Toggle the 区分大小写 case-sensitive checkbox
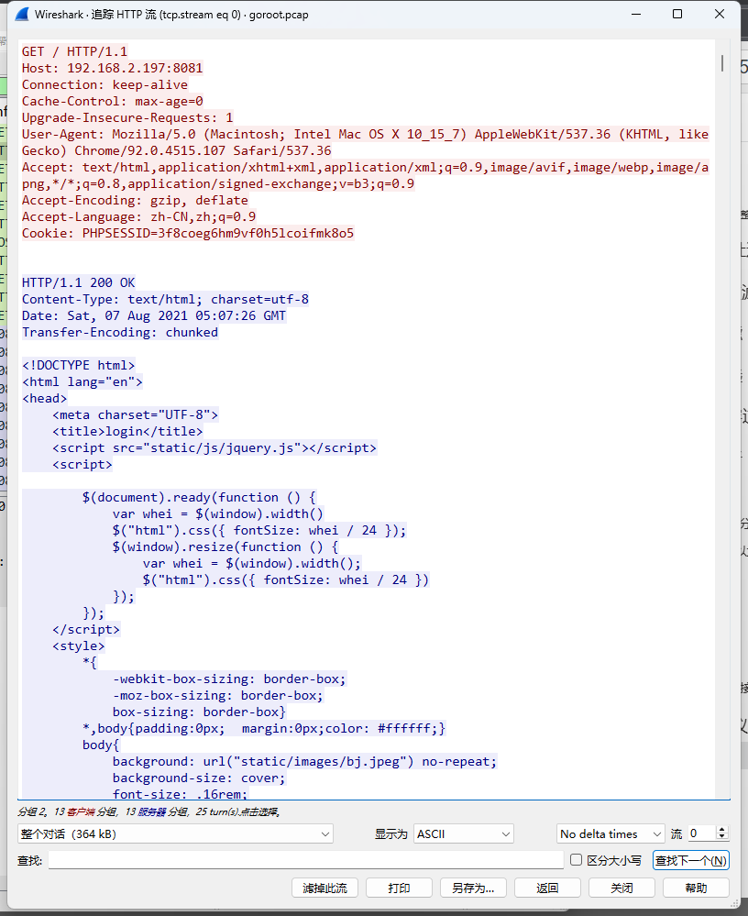 [x=576, y=859]
